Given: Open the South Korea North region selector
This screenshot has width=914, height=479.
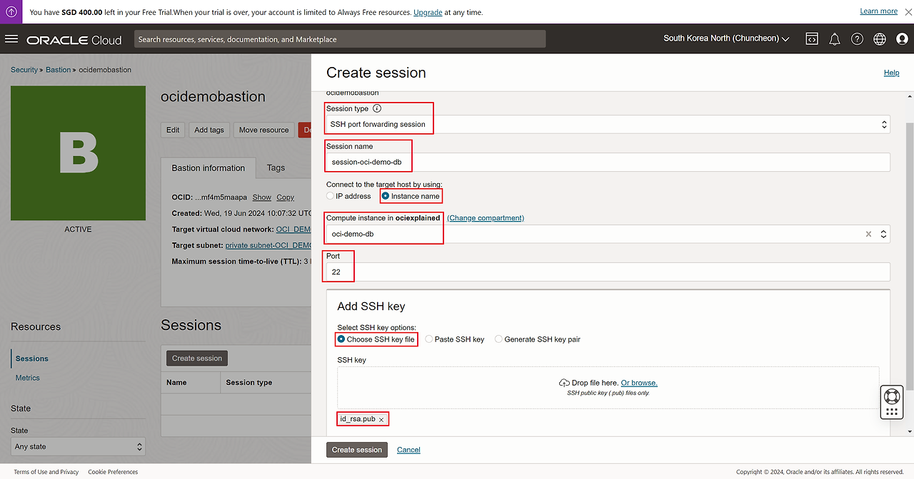Looking at the screenshot, I should (725, 38).
